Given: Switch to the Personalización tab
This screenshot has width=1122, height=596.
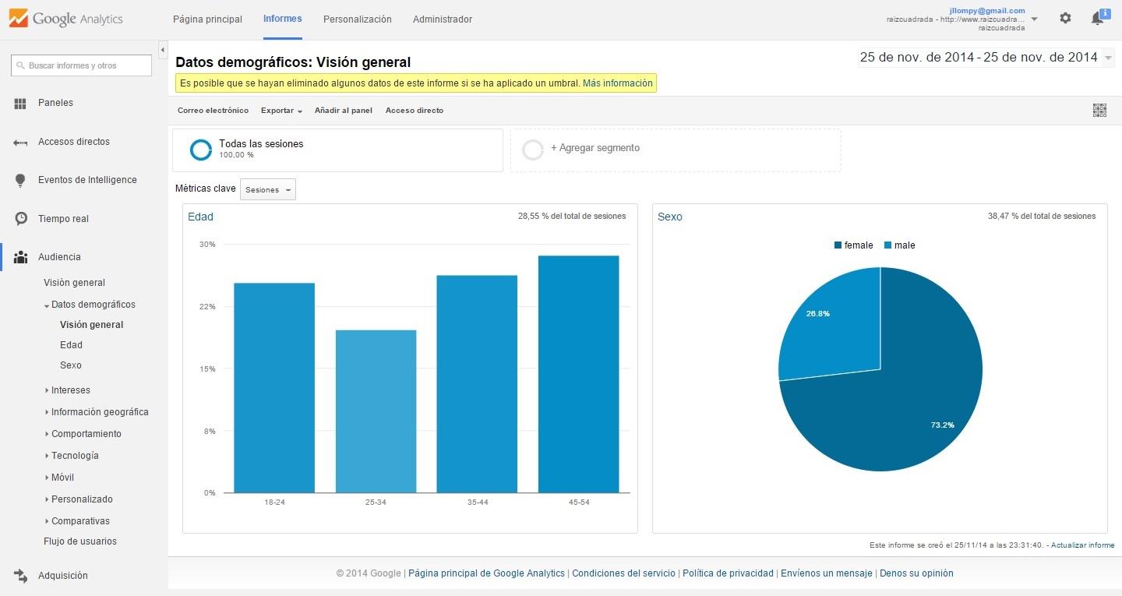Looking at the screenshot, I should (357, 19).
